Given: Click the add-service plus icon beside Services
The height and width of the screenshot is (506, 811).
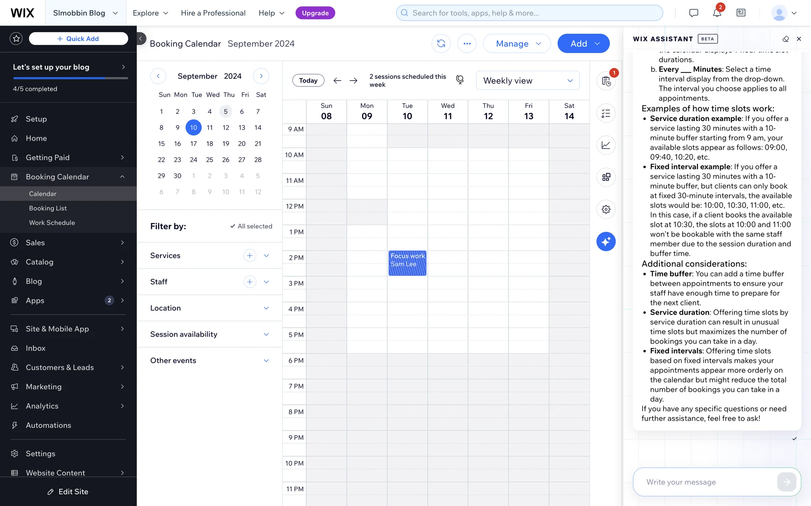Looking at the screenshot, I should (250, 256).
